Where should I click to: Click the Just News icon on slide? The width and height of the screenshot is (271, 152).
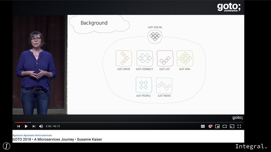click(x=164, y=85)
